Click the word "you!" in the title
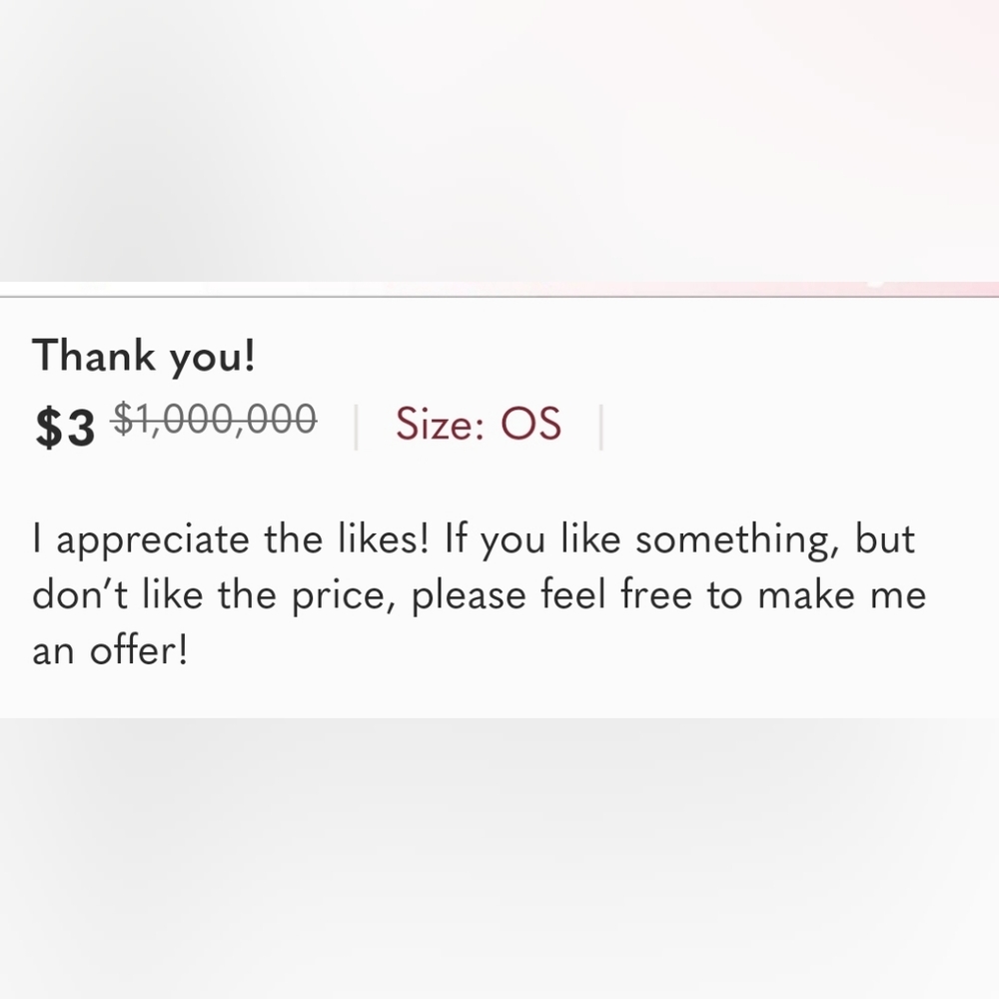999x999 pixels. point(212,358)
